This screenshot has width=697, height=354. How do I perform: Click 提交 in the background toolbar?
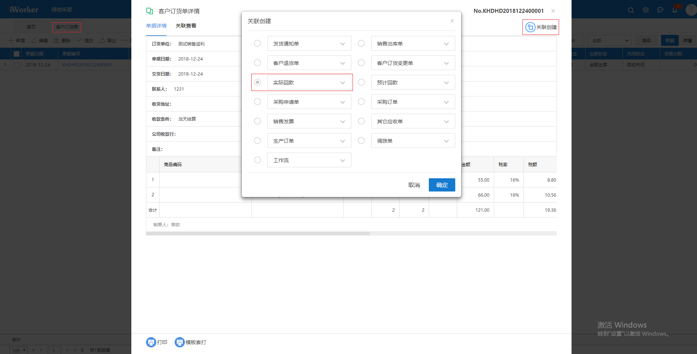click(x=85, y=40)
